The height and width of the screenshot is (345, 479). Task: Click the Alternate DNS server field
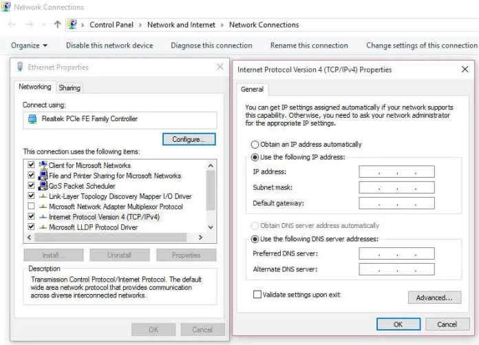[396, 269]
